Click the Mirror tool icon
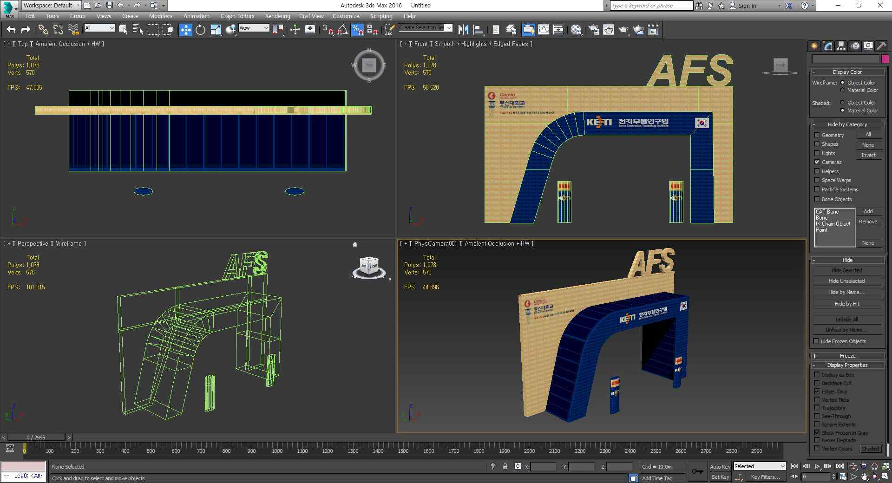892x483 pixels. click(x=463, y=30)
